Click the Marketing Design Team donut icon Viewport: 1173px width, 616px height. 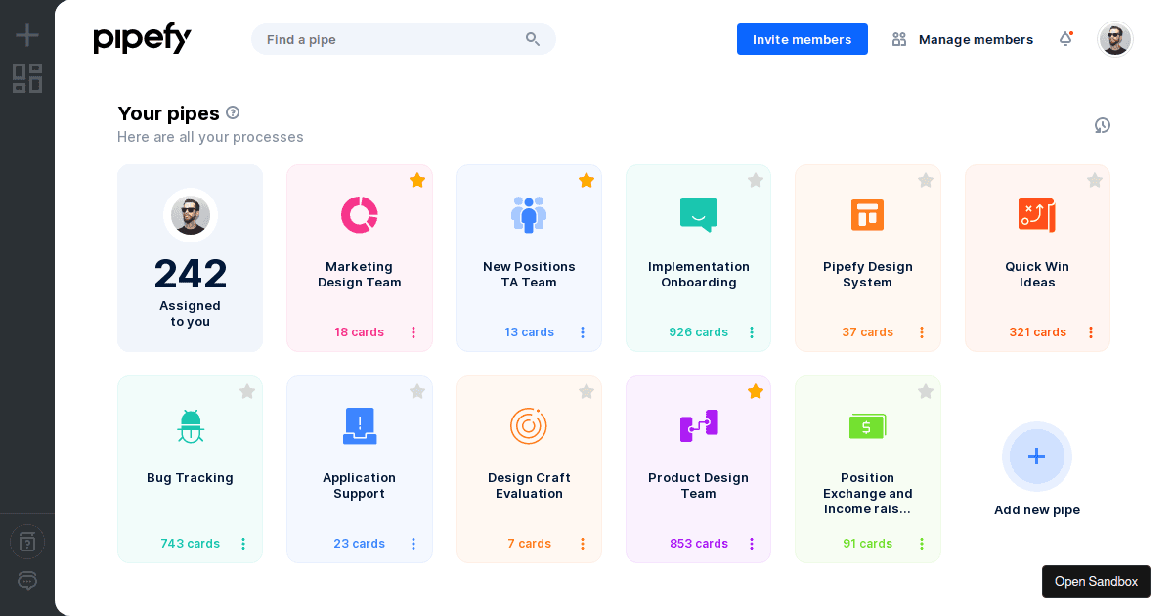coord(360,214)
